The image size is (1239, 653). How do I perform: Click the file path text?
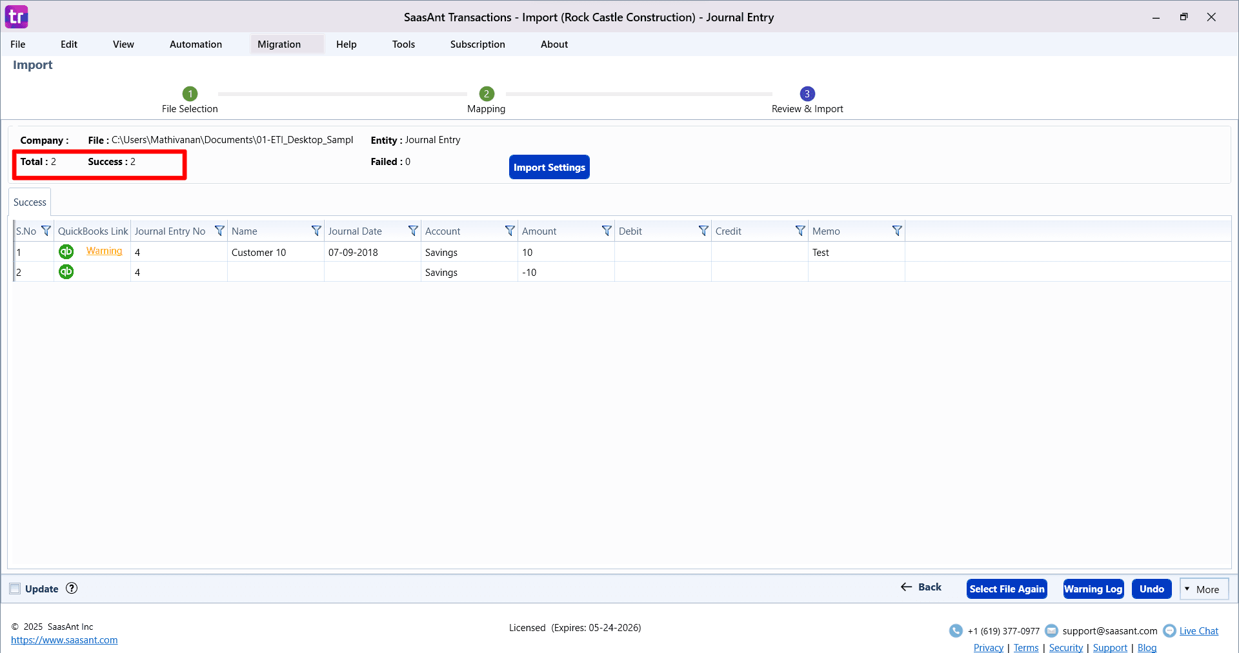click(232, 140)
